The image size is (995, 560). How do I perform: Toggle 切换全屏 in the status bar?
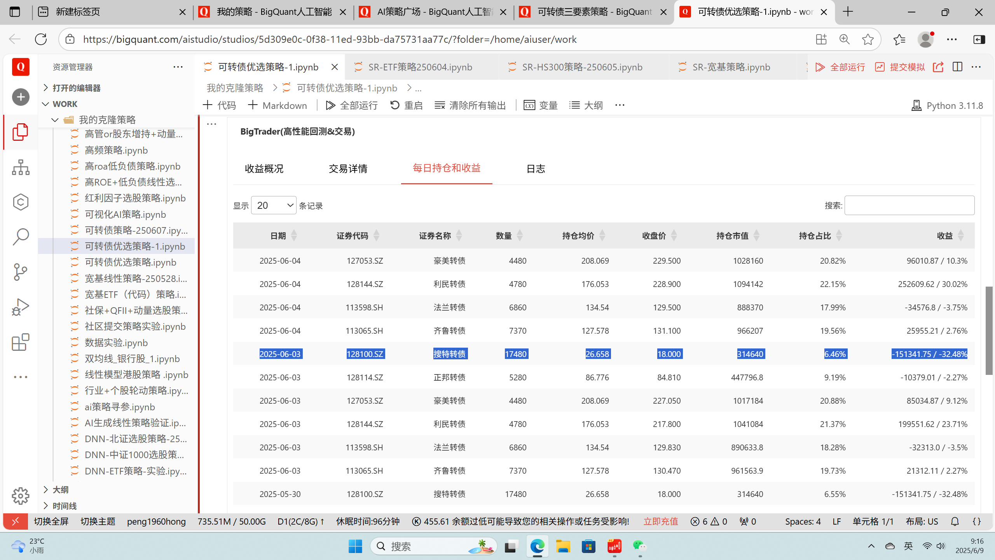coord(51,521)
